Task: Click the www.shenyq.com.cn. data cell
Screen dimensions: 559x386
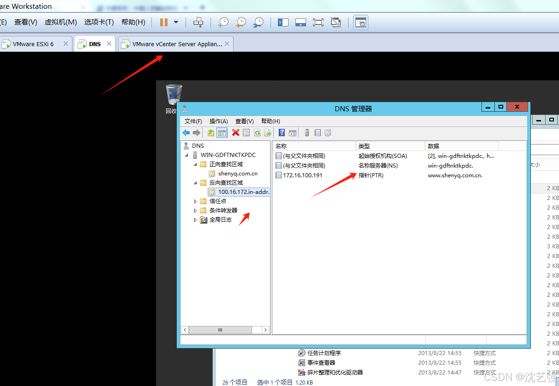Action: [455, 175]
